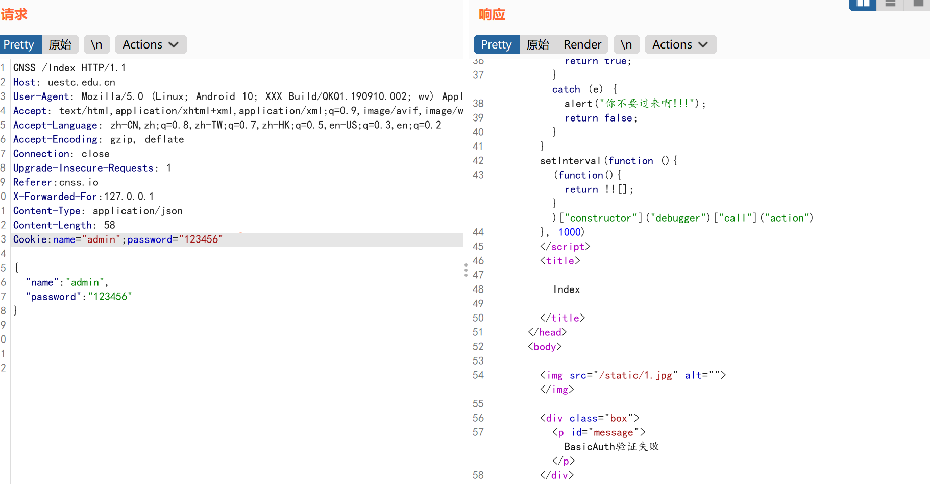The width and height of the screenshot is (930, 484).
Task: Click the three-dot divider handle between panels
Action: [x=466, y=270]
